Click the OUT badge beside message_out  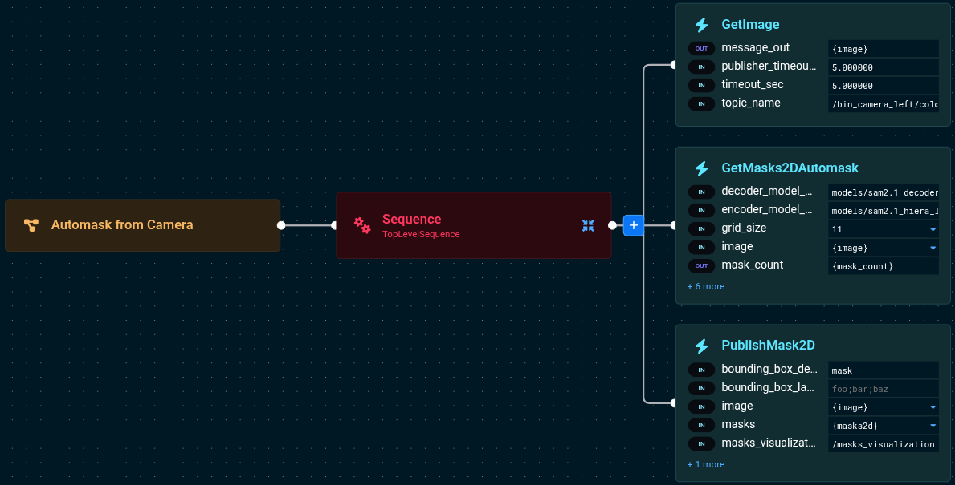(x=701, y=48)
